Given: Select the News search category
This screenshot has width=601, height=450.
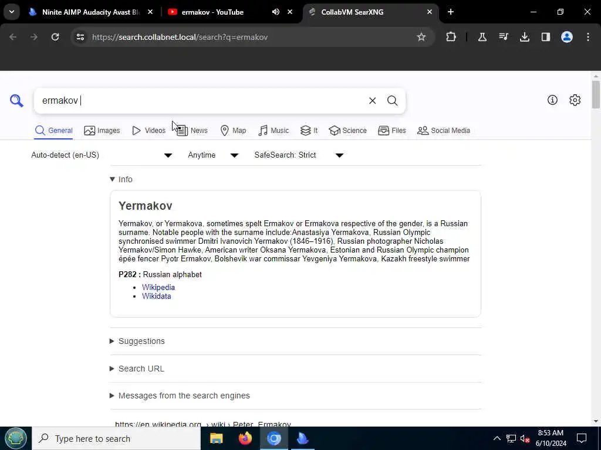Looking at the screenshot, I should 193,131.
